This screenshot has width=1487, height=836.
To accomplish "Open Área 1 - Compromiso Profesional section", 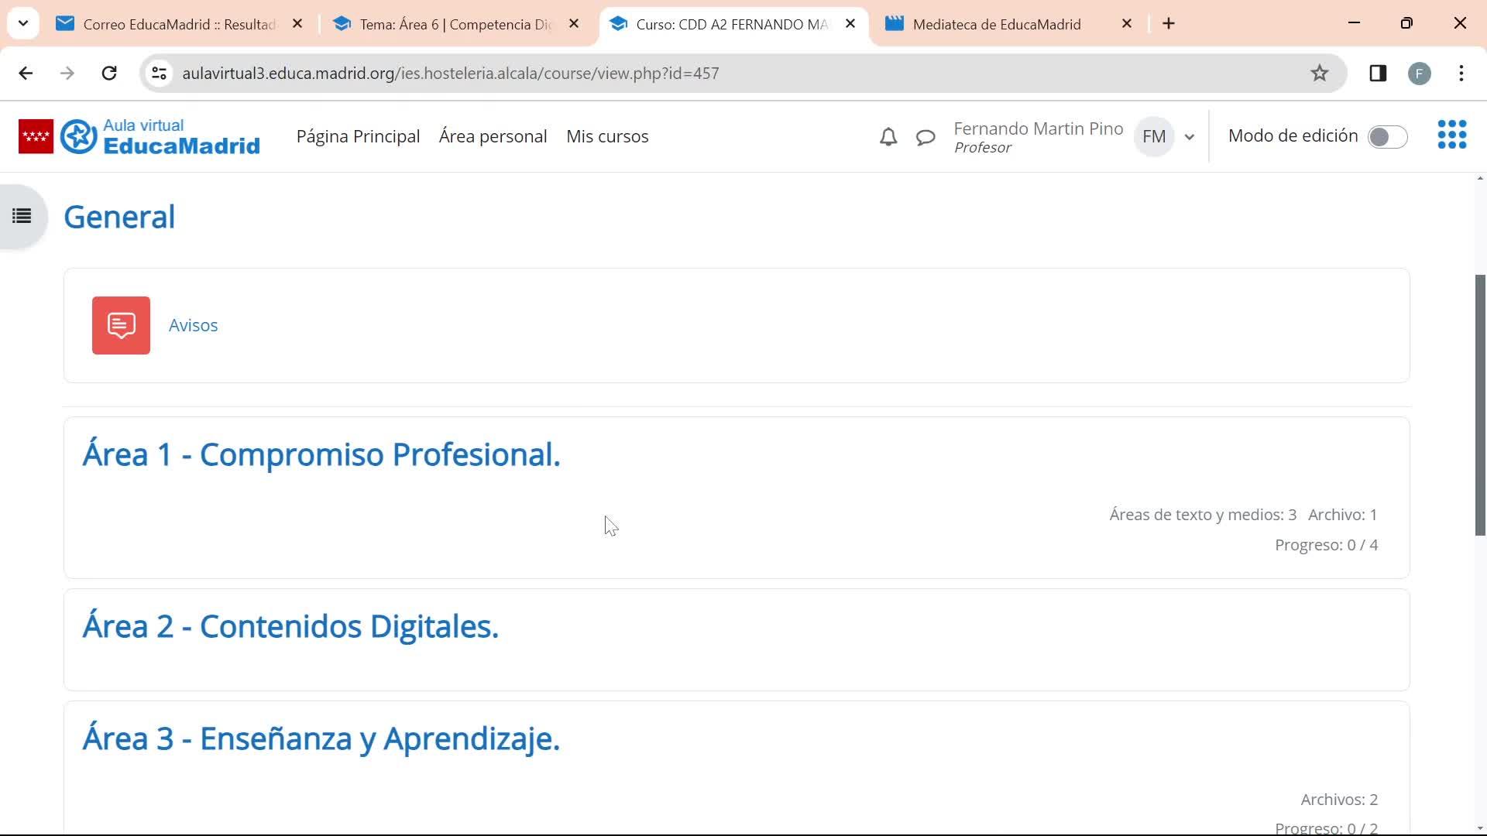I will tap(321, 454).
